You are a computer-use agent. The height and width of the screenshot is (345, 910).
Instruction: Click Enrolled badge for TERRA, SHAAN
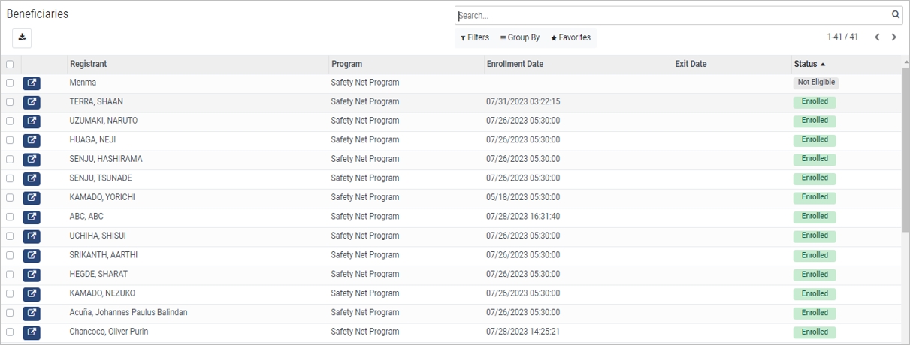tap(815, 101)
